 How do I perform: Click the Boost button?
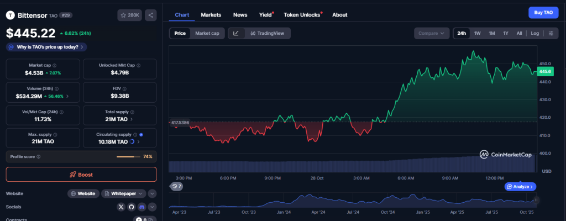pos(81,175)
